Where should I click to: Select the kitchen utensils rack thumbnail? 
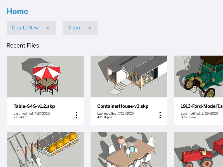click(x=45, y=149)
